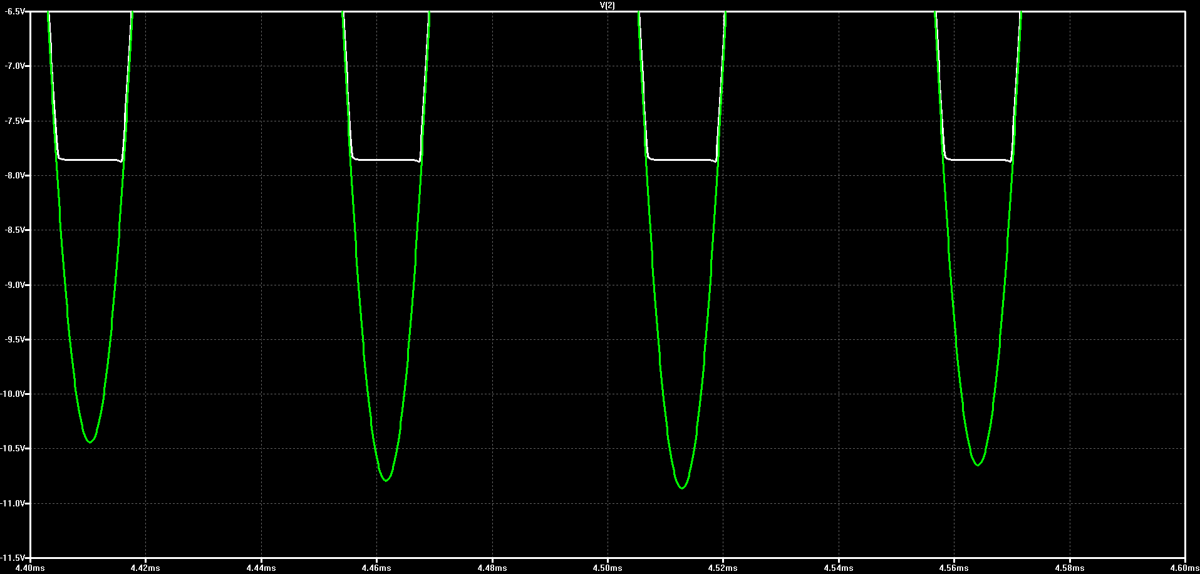Click the 4.56ms time axis label
Screen dimensions: 1200x574
954,568
